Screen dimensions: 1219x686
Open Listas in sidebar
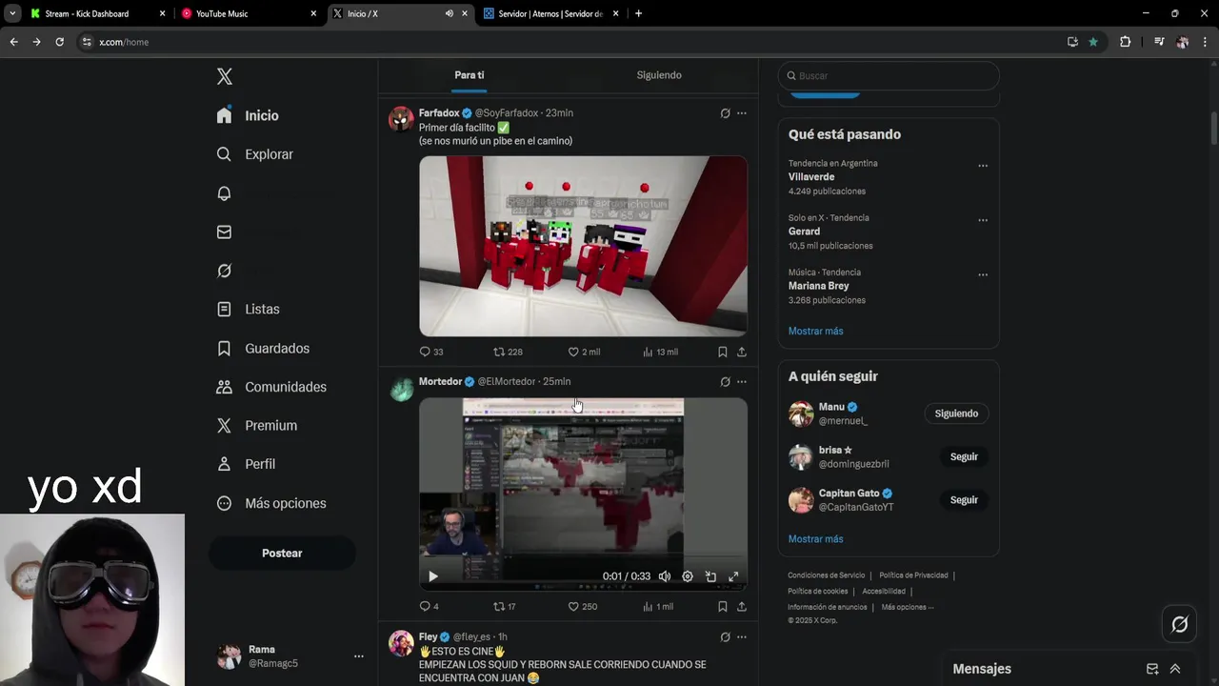point(248,310)
